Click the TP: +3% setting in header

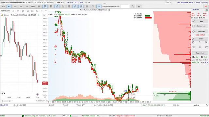coord(70,3)
